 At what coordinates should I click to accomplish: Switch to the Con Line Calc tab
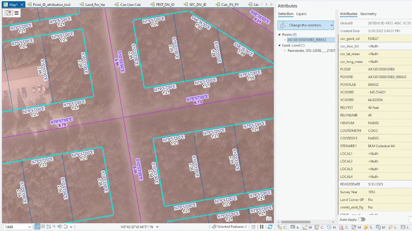pos(128,5)
